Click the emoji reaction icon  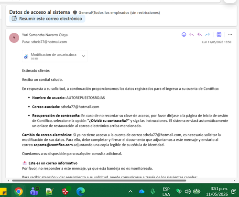click(x=184, y=34)
